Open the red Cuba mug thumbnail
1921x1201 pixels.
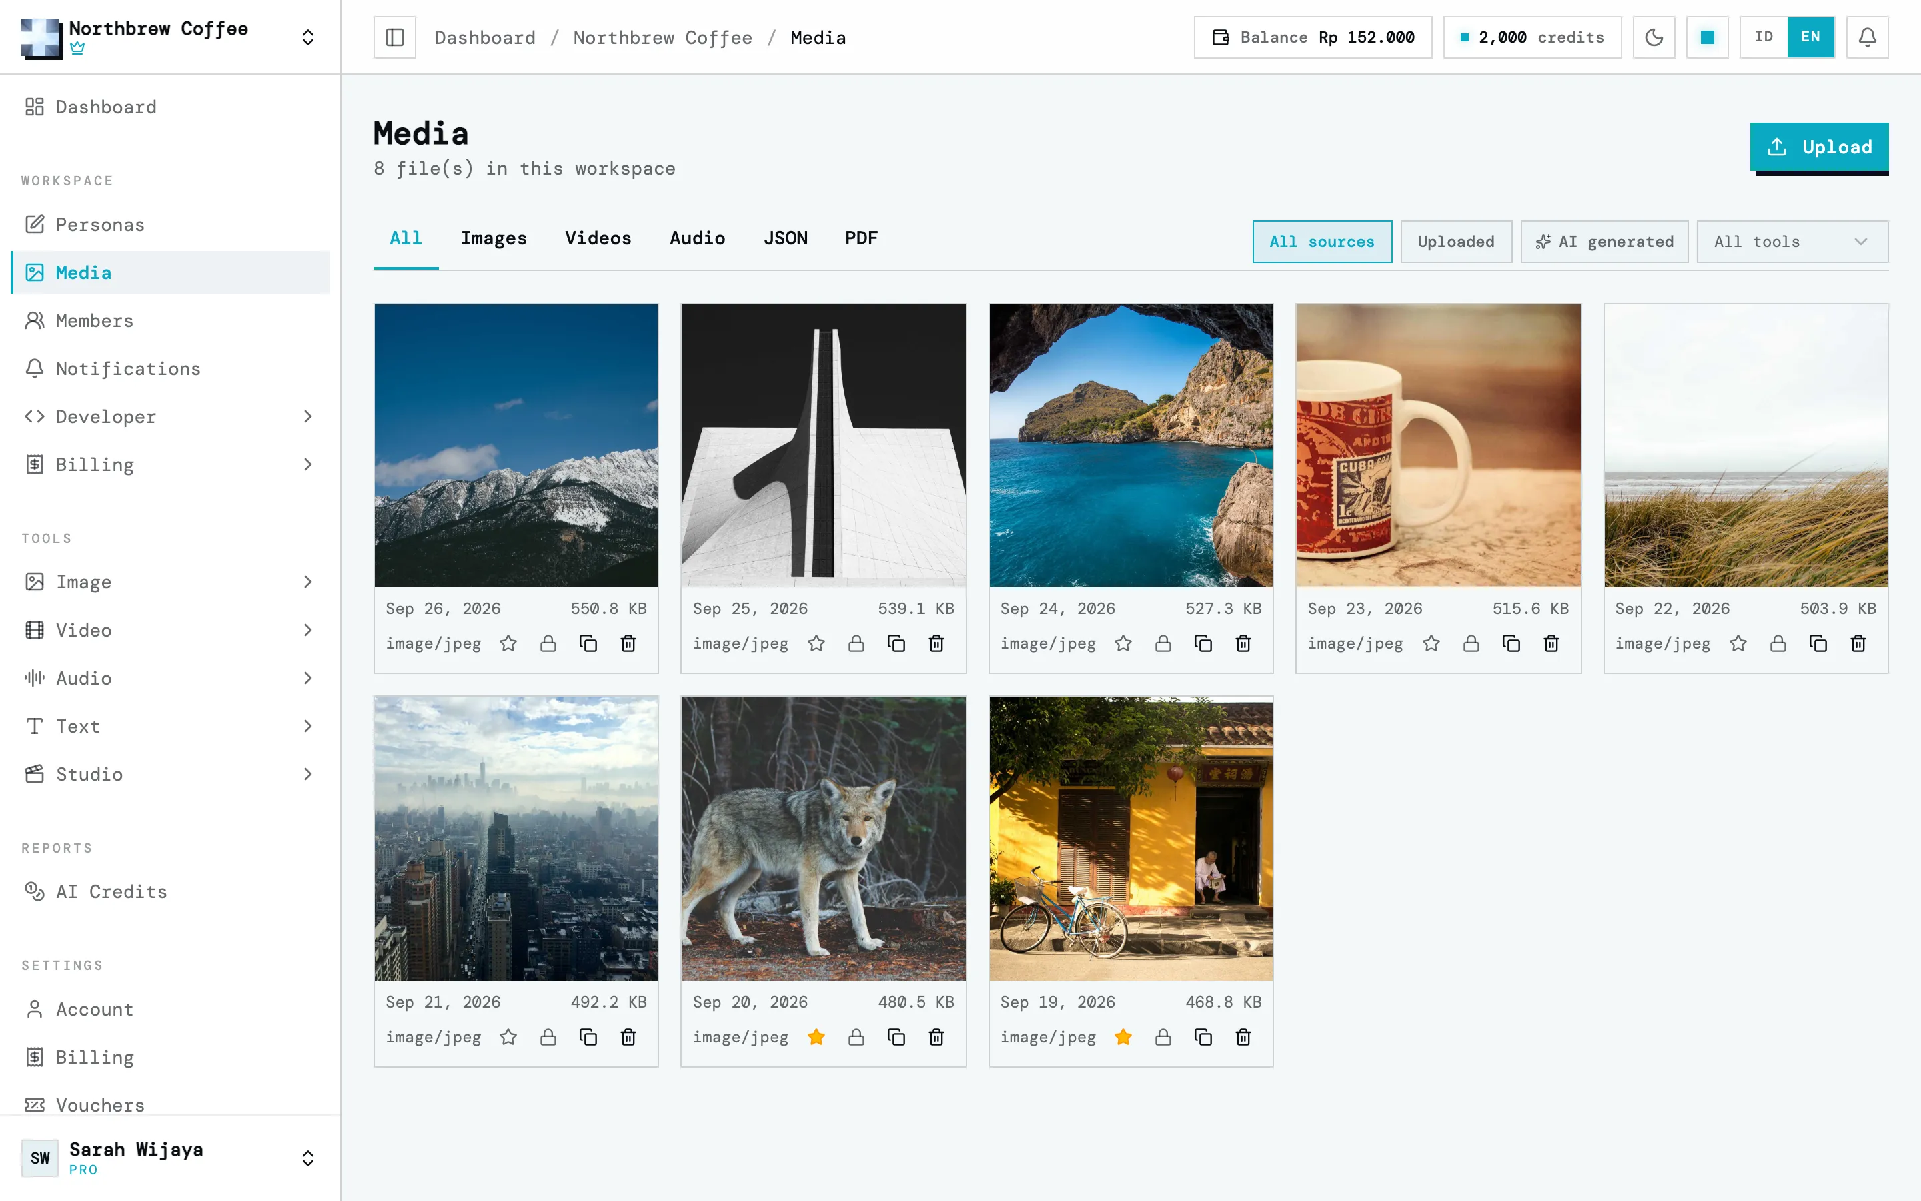pos(1437,446)
